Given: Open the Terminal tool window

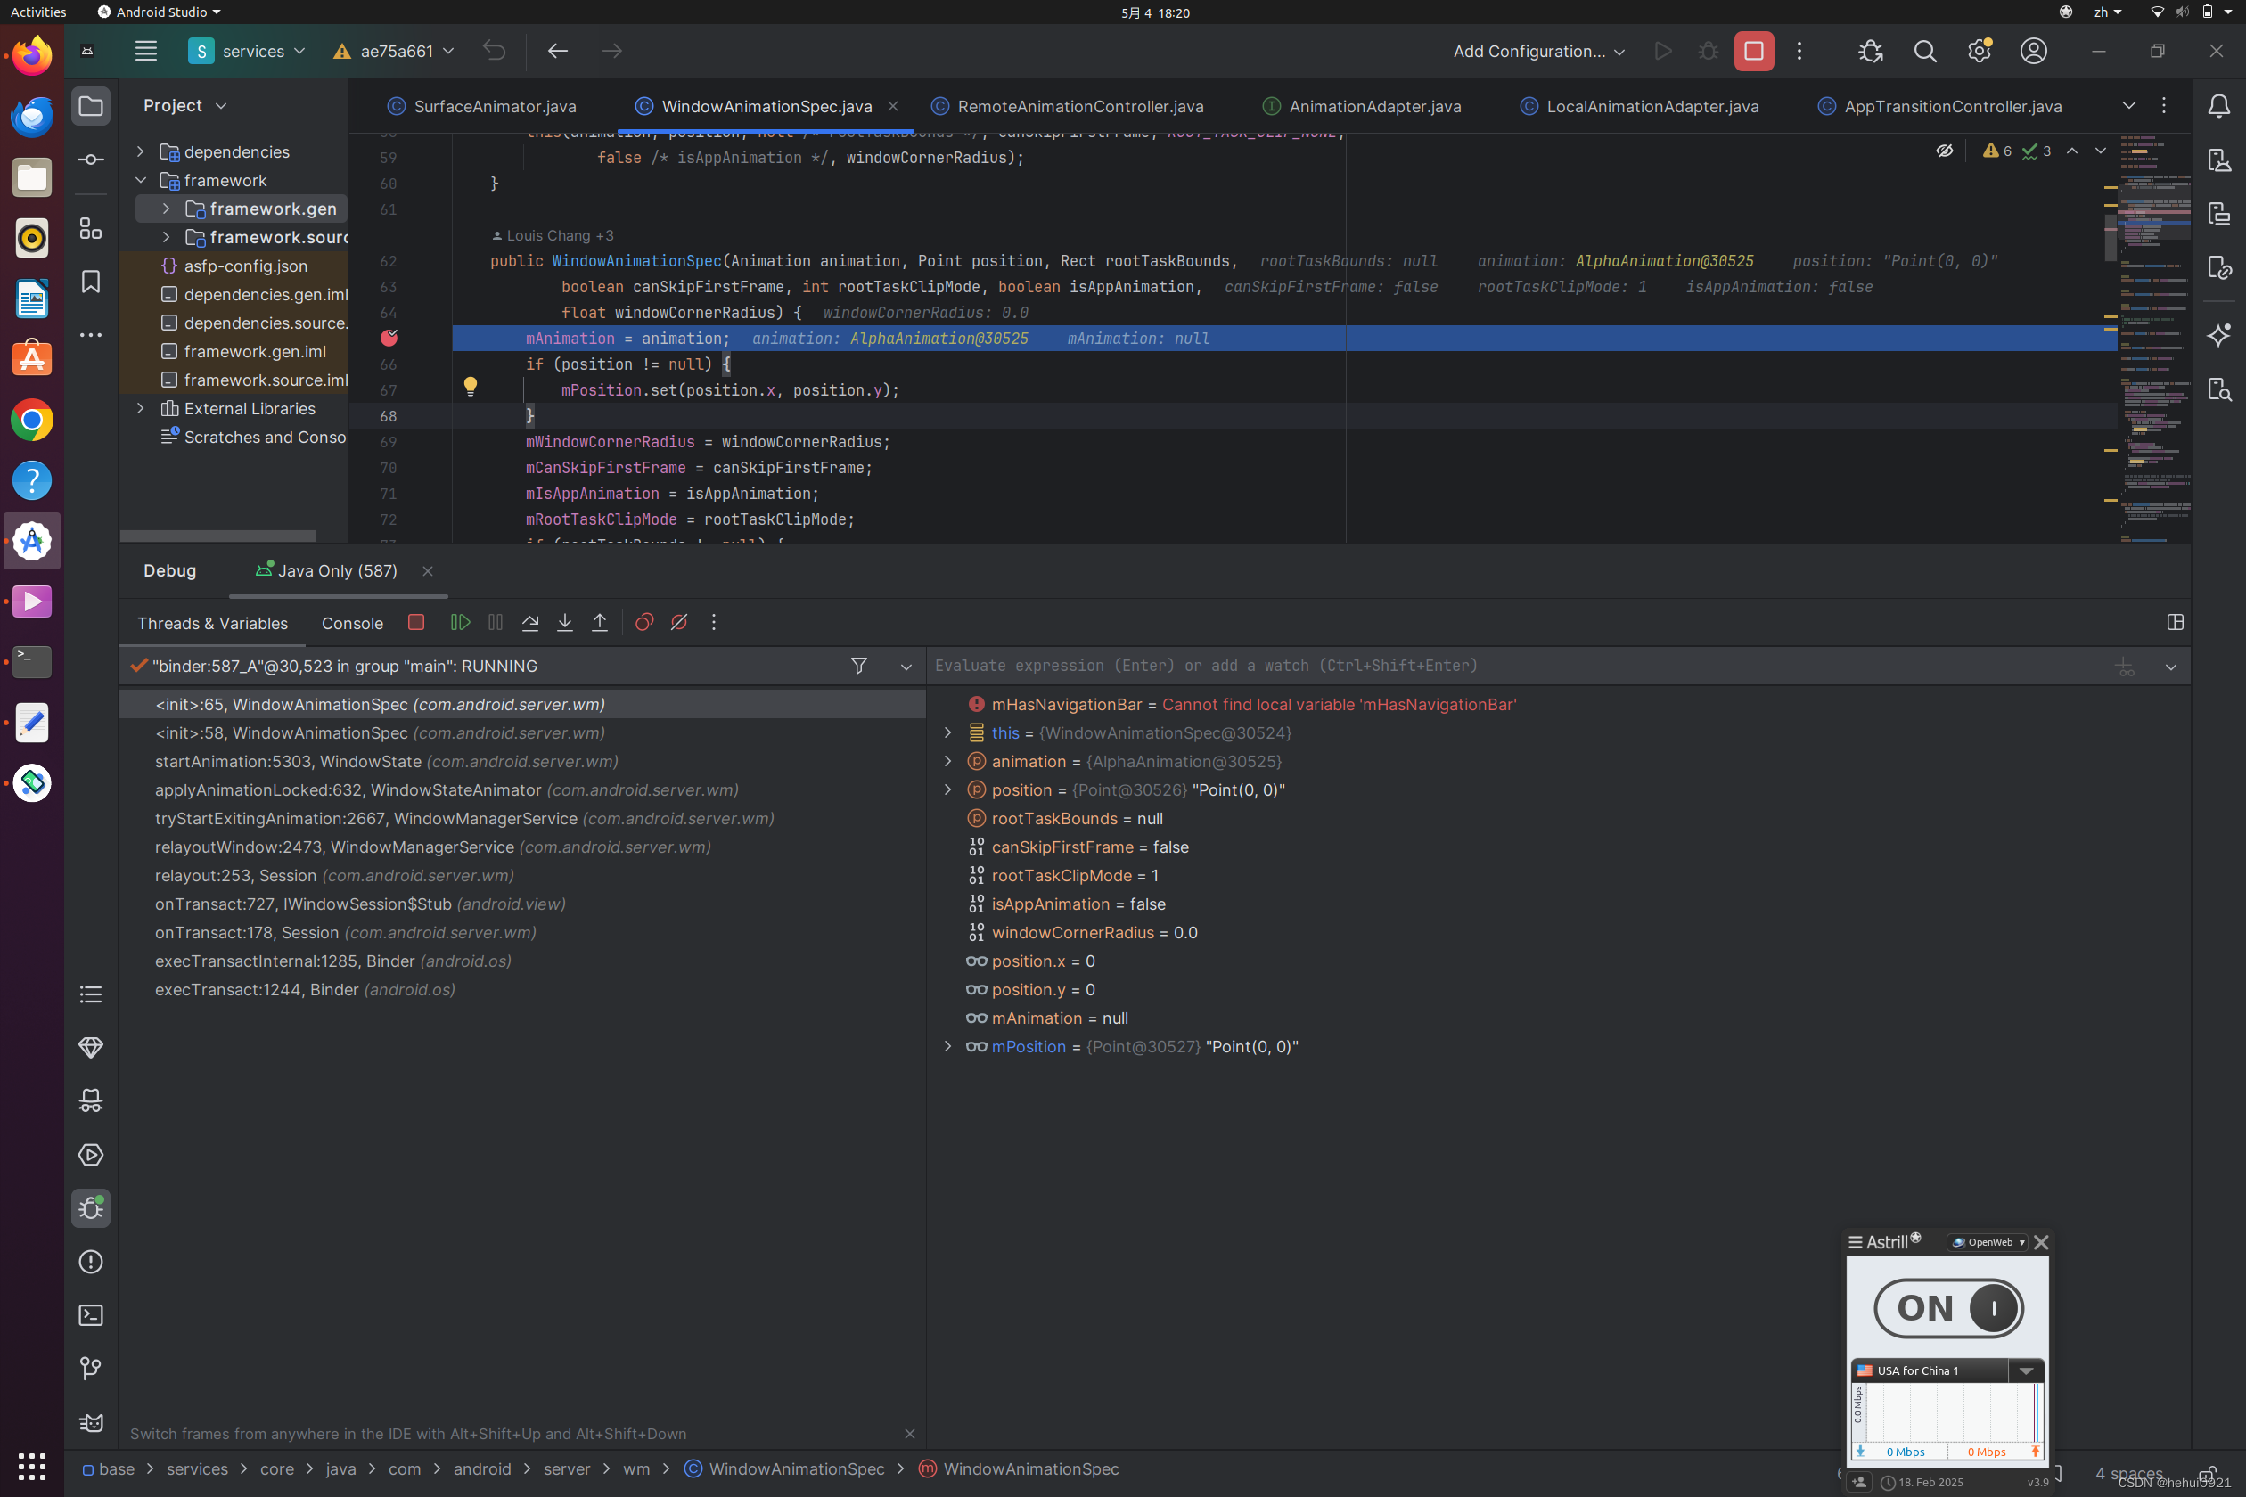Looking at the screenshot, I should click(x=91, y=1314).
